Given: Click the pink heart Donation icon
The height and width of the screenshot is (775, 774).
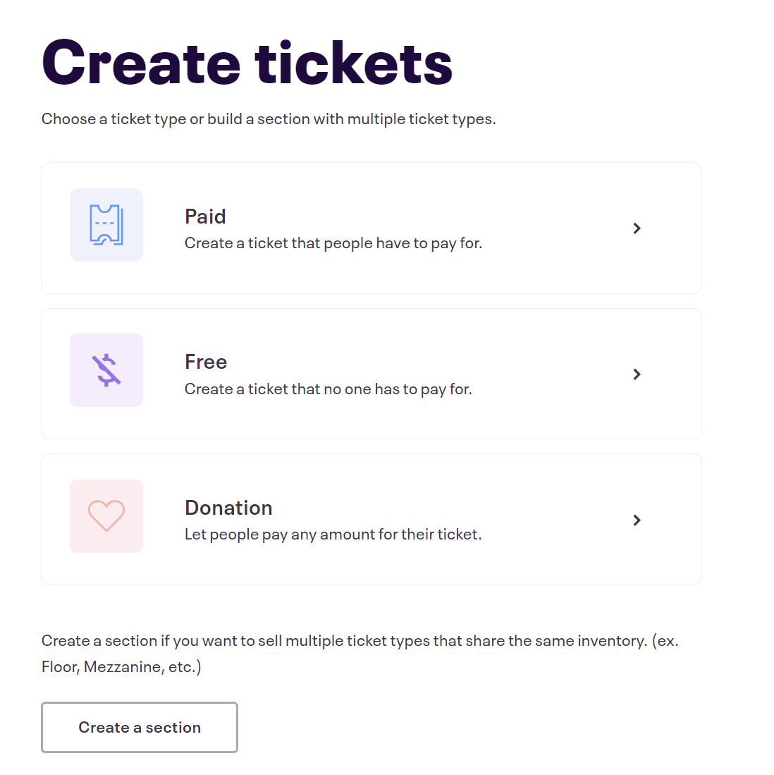Looking at the screenshot, I should [106, 516].
